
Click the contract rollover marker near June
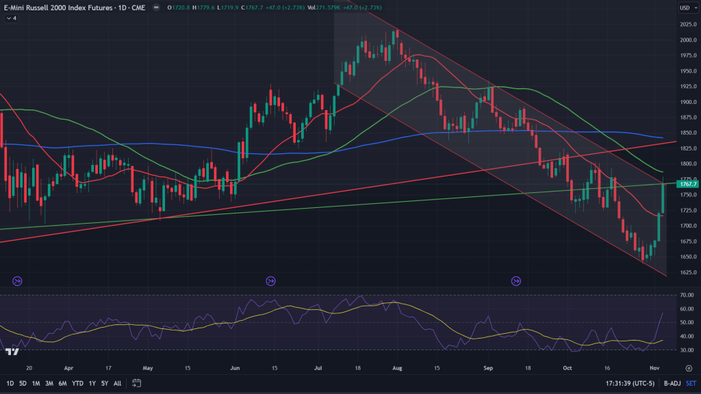coord(270,280)
